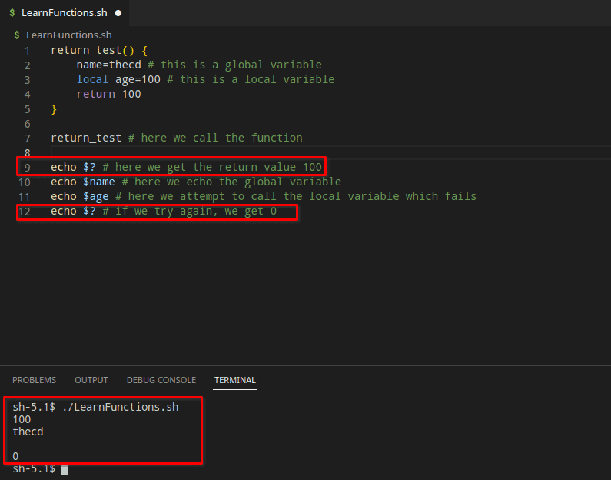Click '$age' variable on line 11
611x480 pixels.
[96, 196]
